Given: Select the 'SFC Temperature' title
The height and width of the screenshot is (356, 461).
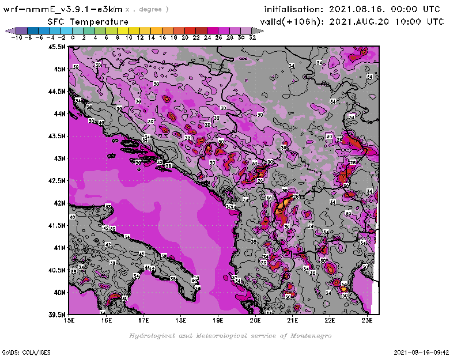Looking at the screenshot, I should 88,22.
